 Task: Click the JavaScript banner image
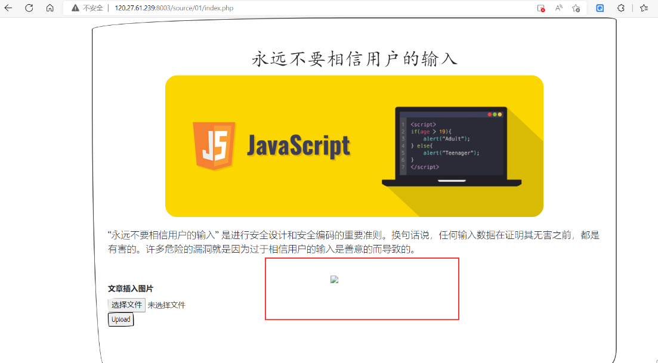[x=354, y=146]
